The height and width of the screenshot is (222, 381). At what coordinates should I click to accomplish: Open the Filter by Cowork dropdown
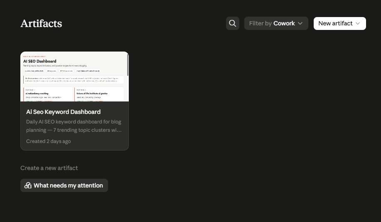pos(276,23)
